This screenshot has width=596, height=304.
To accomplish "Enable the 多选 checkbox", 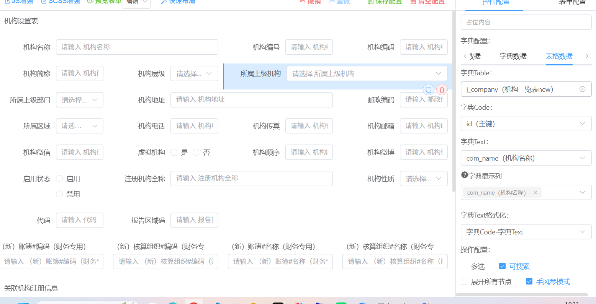I will pos(464,266).
